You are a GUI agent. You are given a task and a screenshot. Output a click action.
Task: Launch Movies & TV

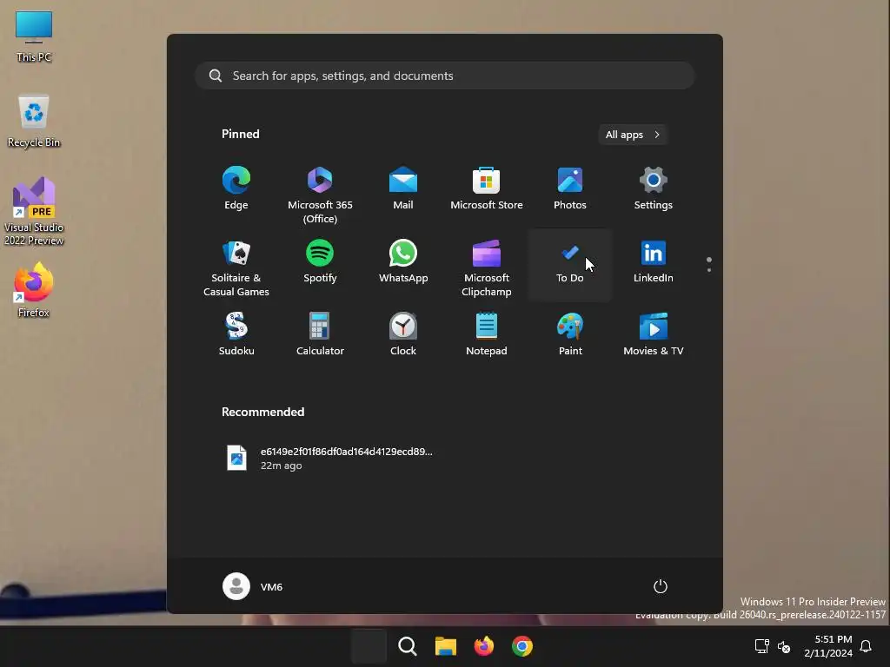653,334
